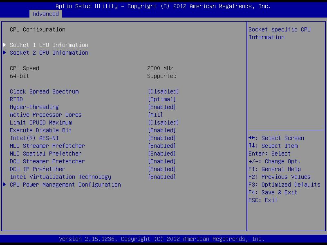Toggle MLC Streamer Prefetcher [Enabled] value
The width and height of the screenshot is (327, 245).
point(162,146)
